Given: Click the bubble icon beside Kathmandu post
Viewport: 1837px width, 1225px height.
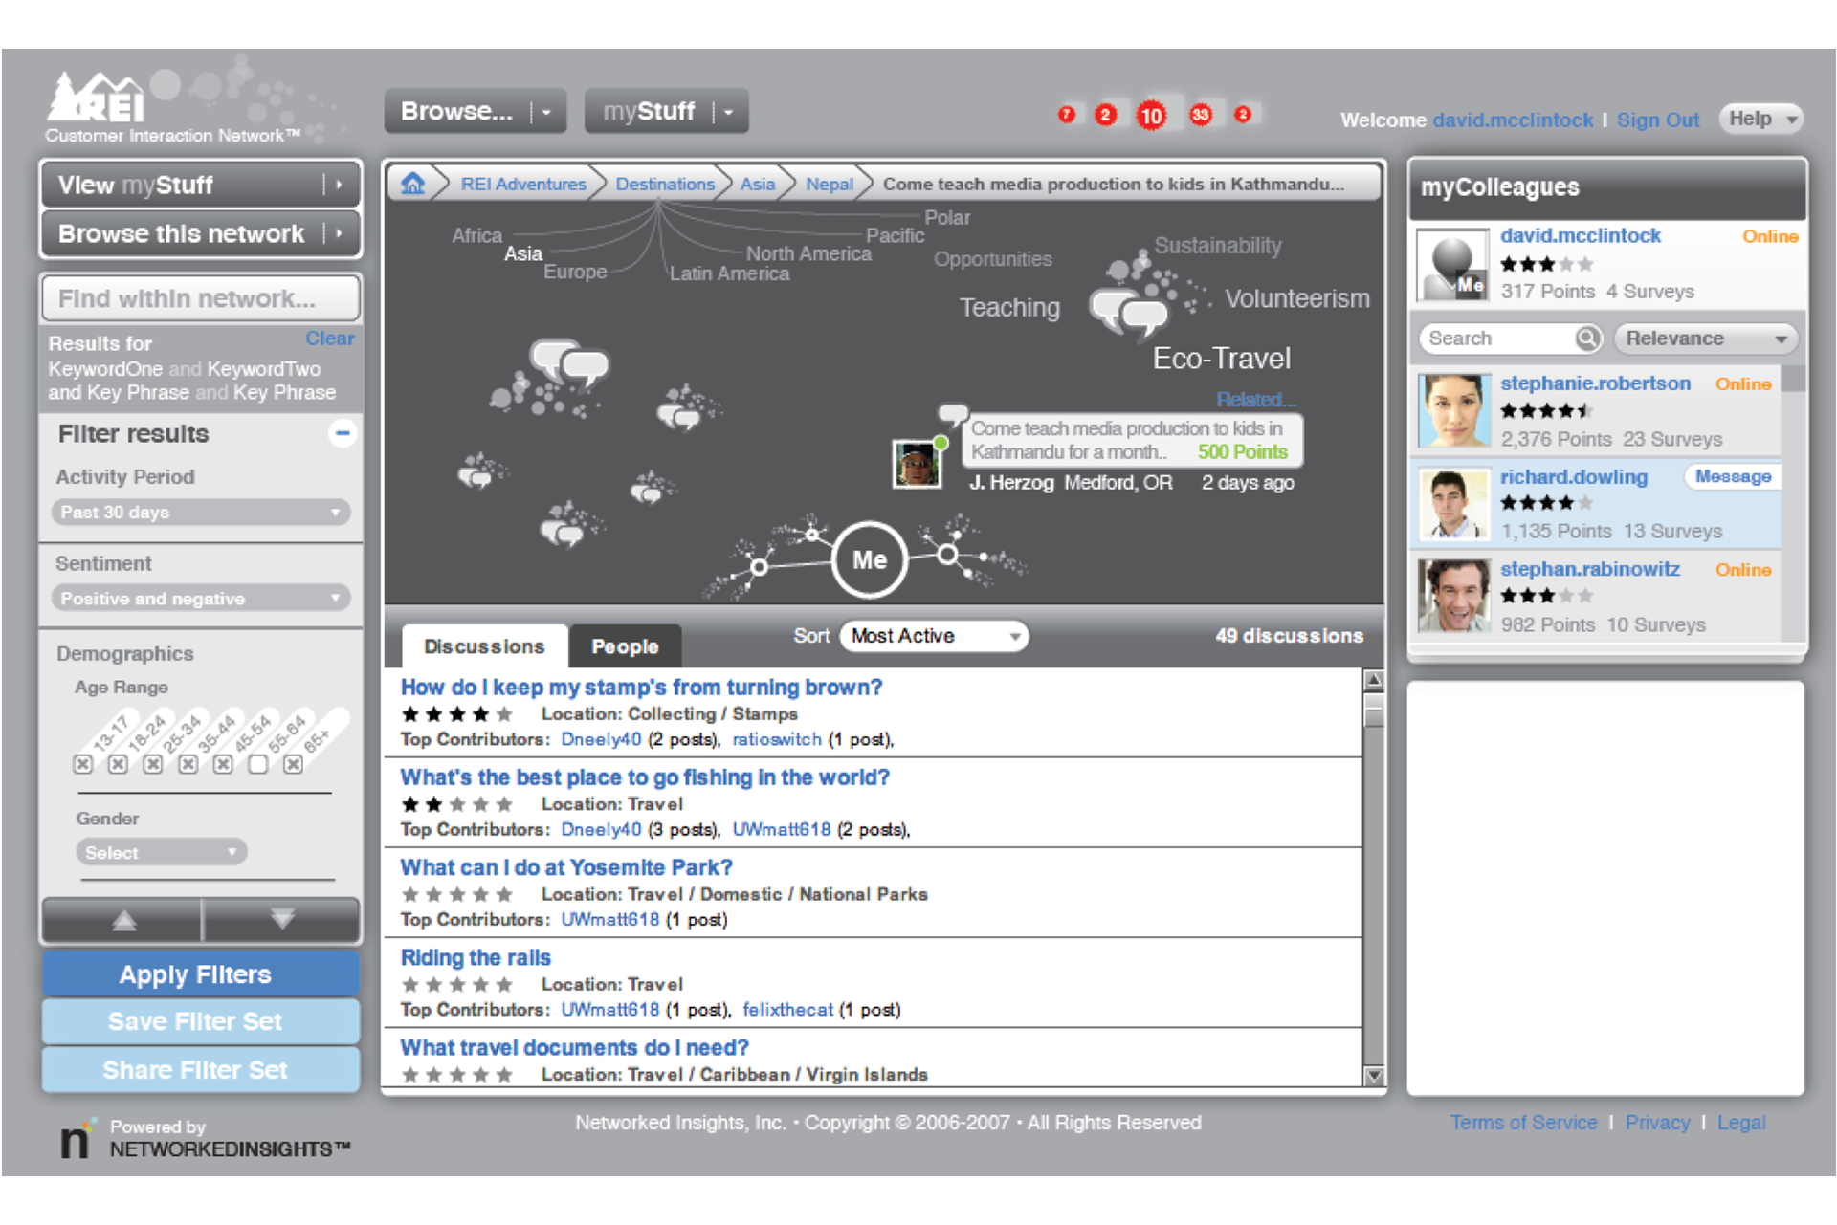Looking at the screenshot, I should click(952, 414).
